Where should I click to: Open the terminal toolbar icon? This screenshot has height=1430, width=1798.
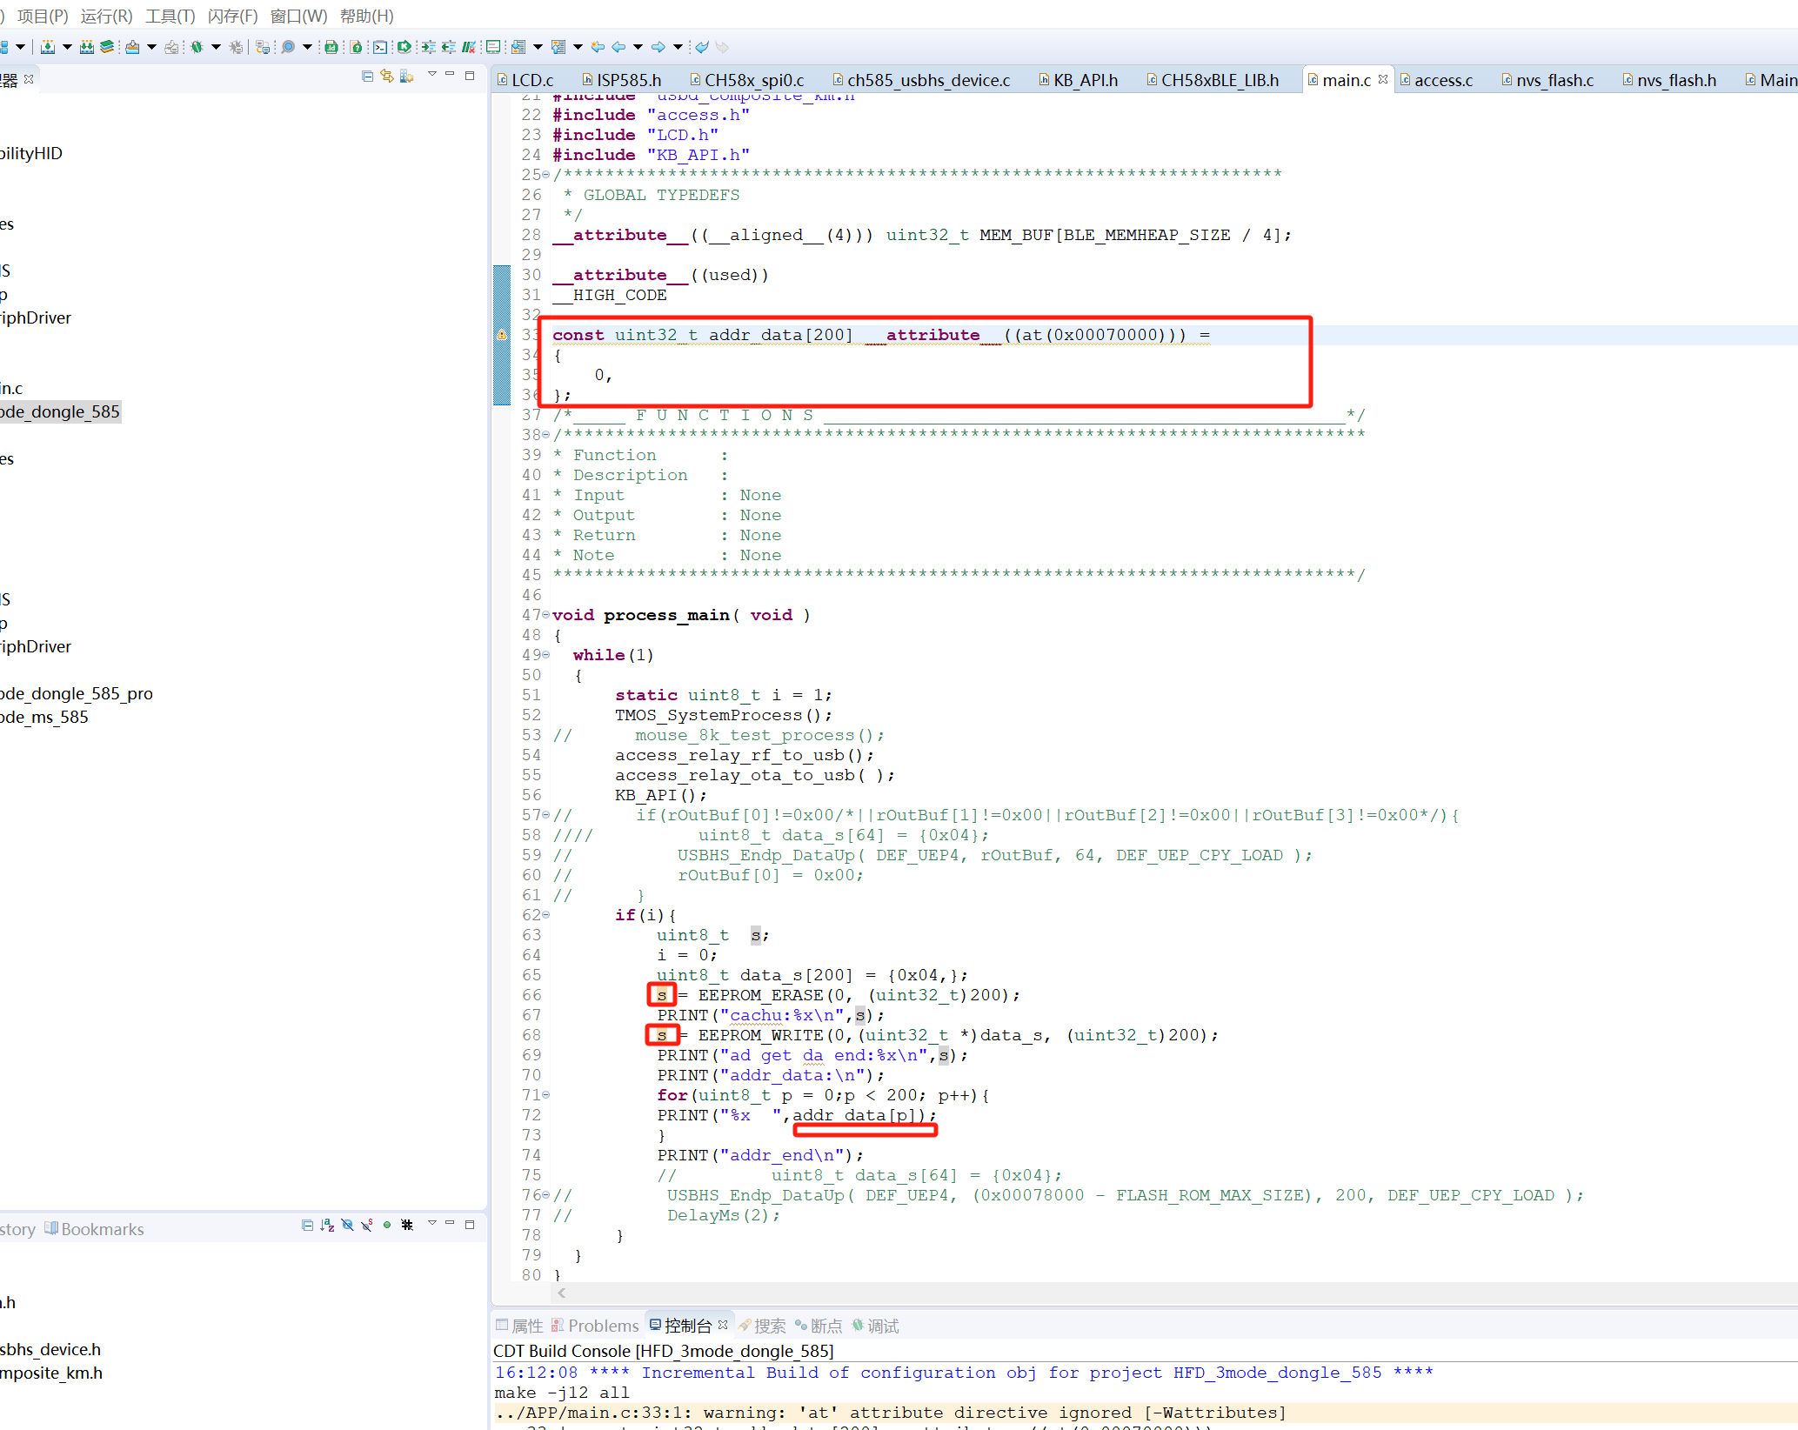tap(380, 47)
